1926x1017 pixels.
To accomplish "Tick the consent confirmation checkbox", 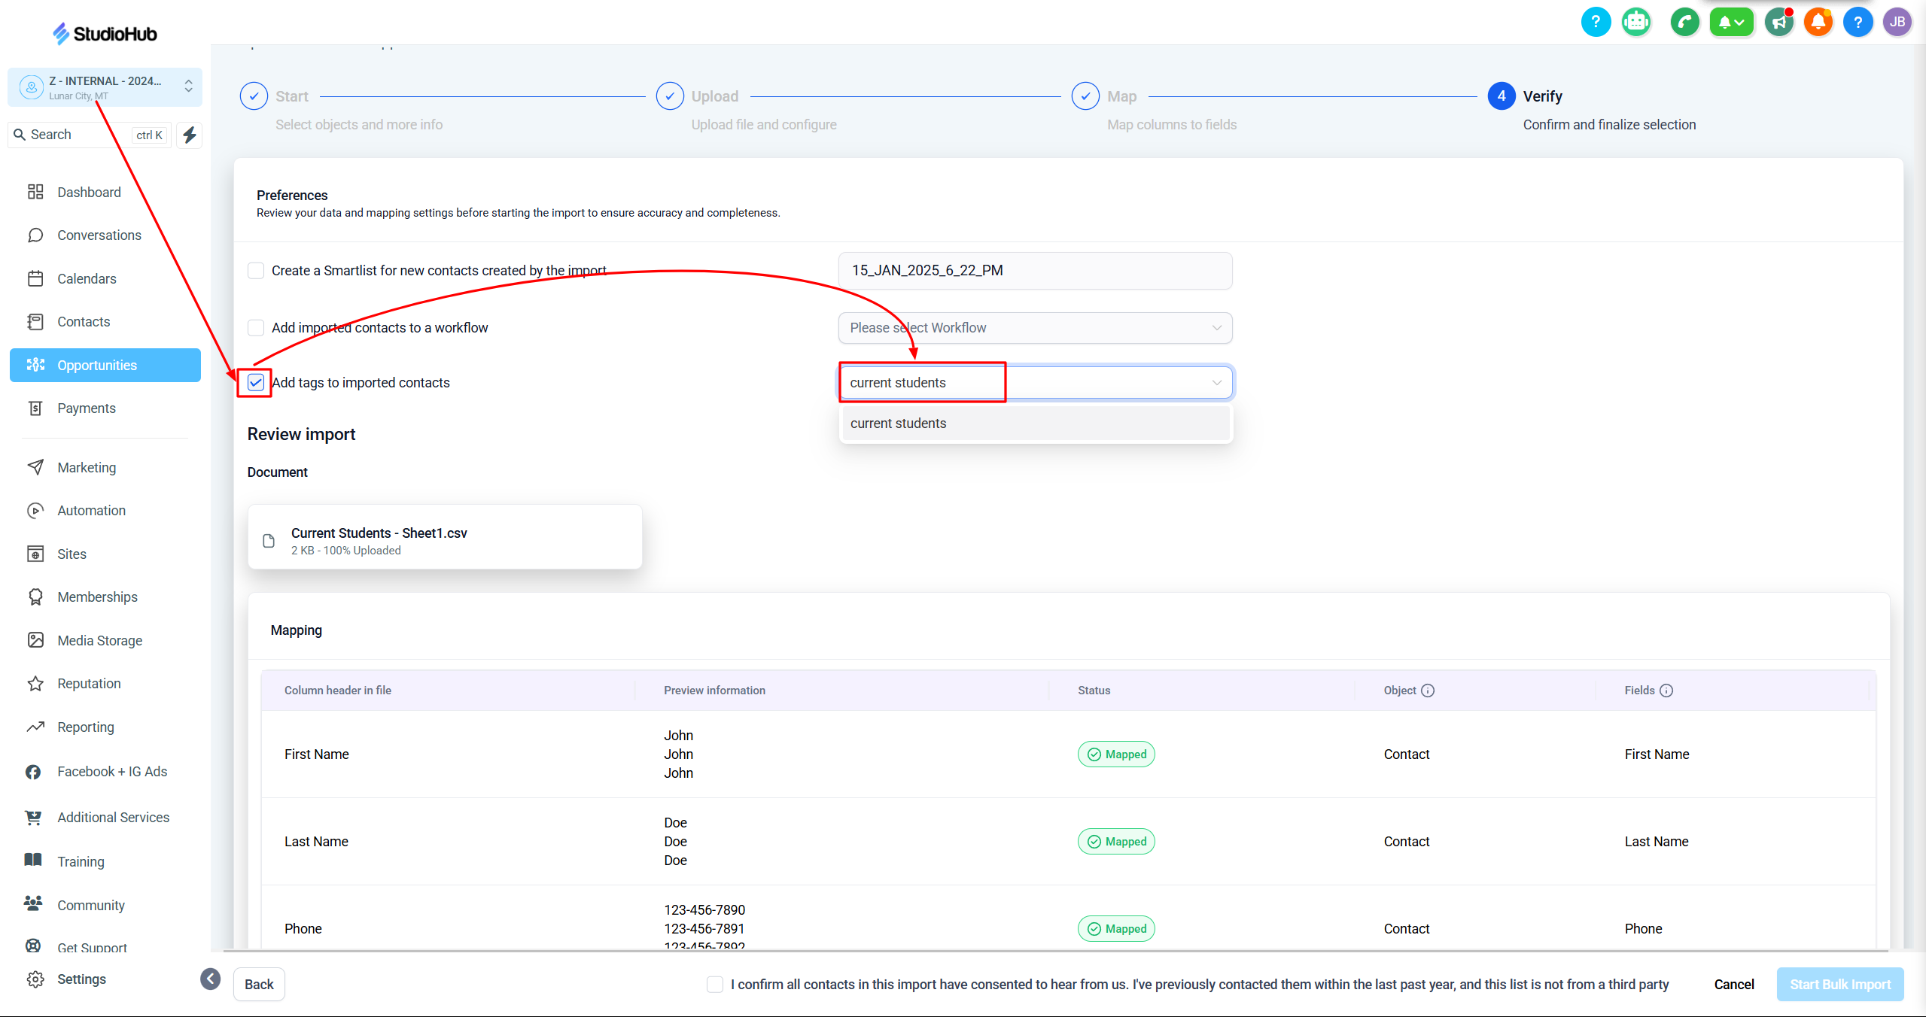I will click(x=715, y=985).
